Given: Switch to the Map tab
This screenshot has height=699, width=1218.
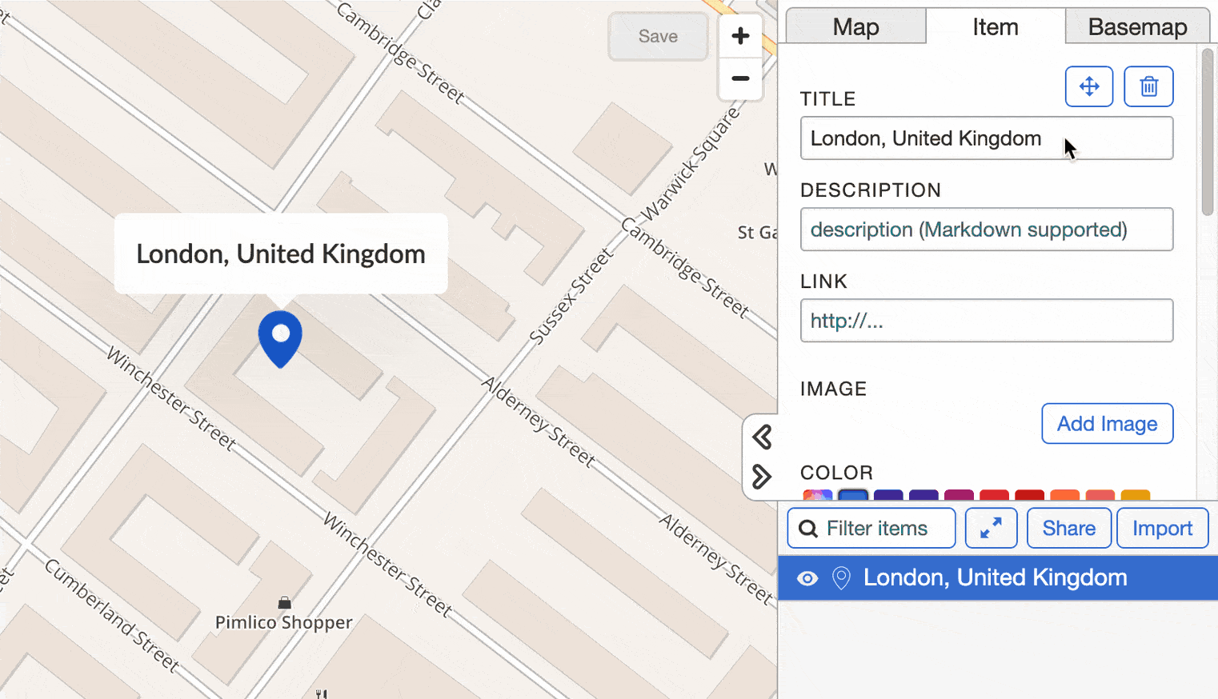Looking at the screenshot, I should pos(855,27).
